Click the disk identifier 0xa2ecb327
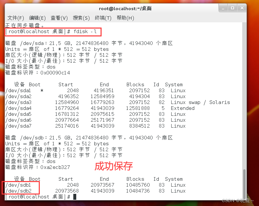The height and width of the screenshot is (206, 259). pos(55,167)
